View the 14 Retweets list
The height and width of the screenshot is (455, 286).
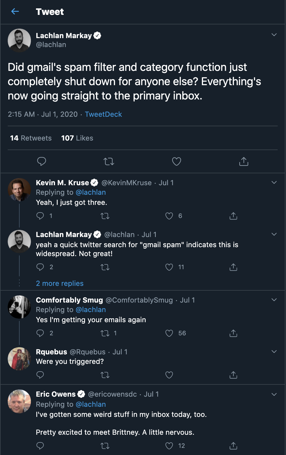tap(31, 138)
